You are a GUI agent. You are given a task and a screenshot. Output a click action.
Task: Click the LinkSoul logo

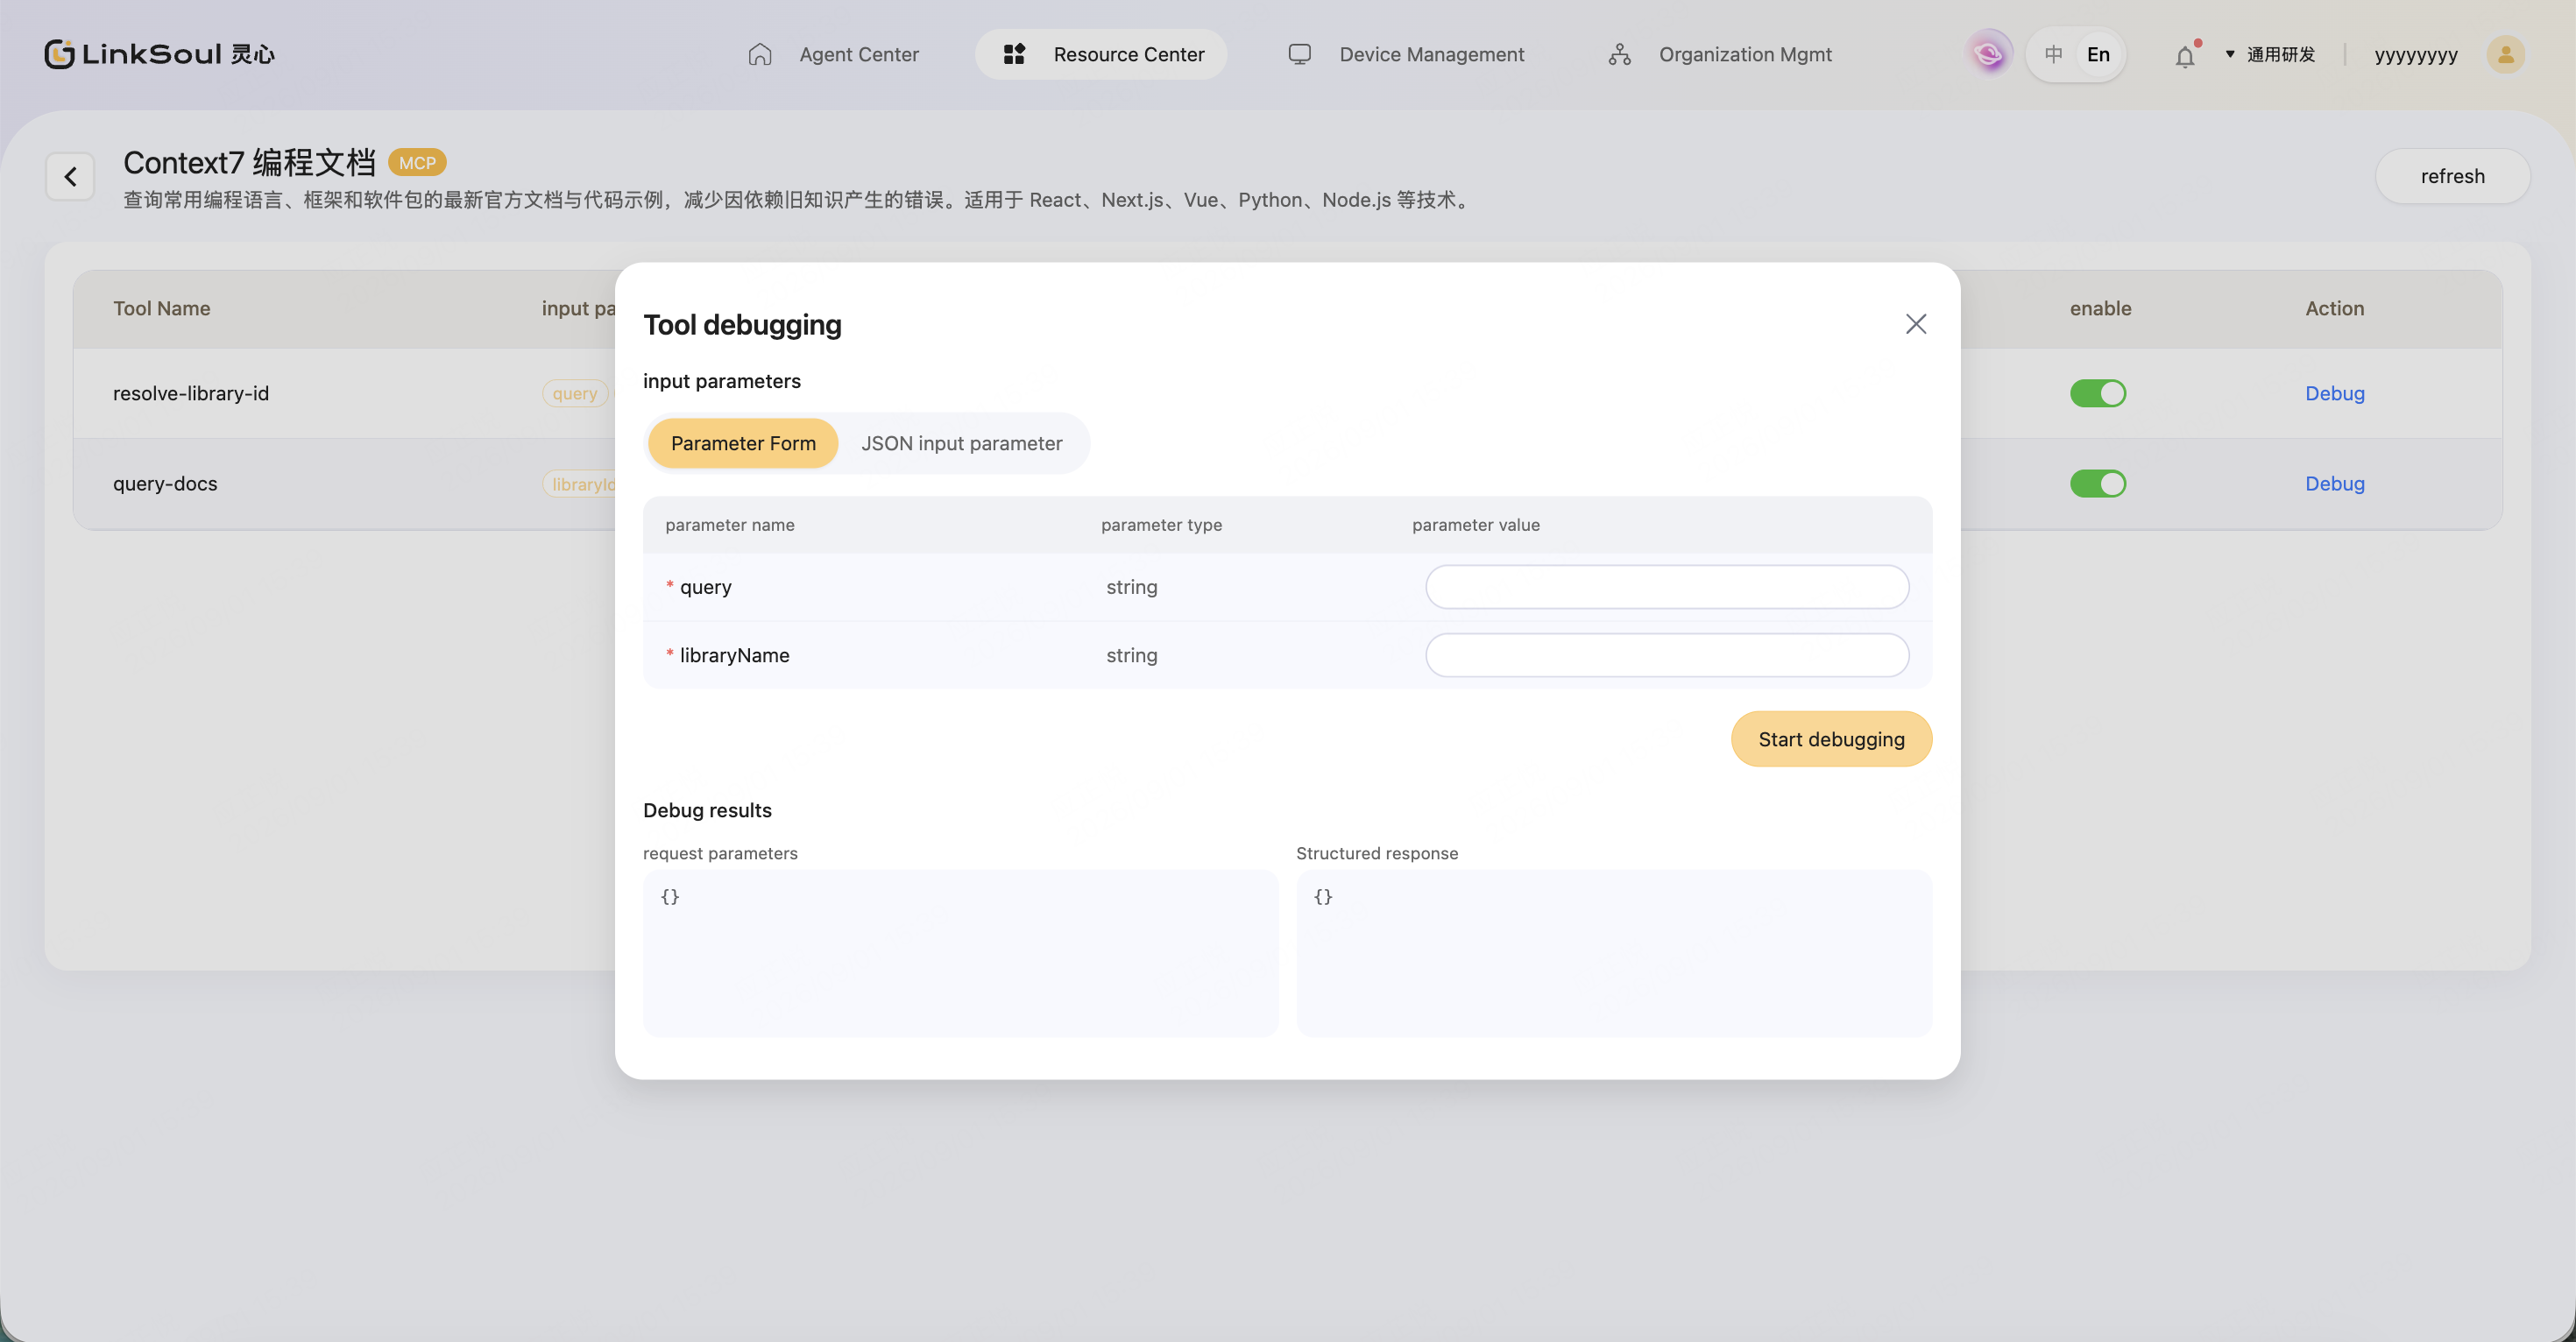coord(159,54)
